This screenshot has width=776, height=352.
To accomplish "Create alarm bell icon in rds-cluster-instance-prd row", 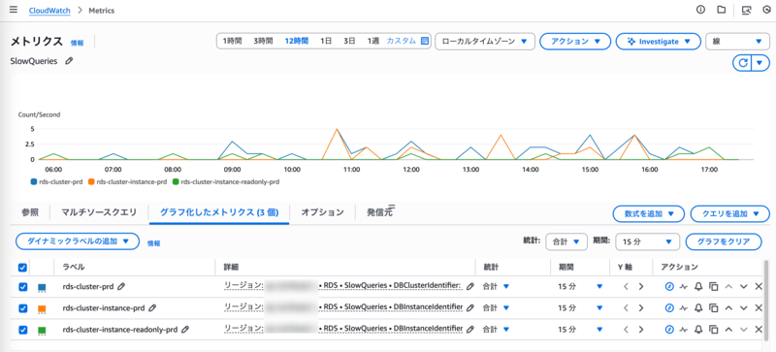I will pyautogui.click(x=698, y=308).
